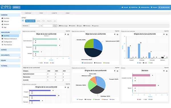The width and height of the screenshot is (171, 108).
Task: Click Copier in dashboard toolbar
Action: 79,26
